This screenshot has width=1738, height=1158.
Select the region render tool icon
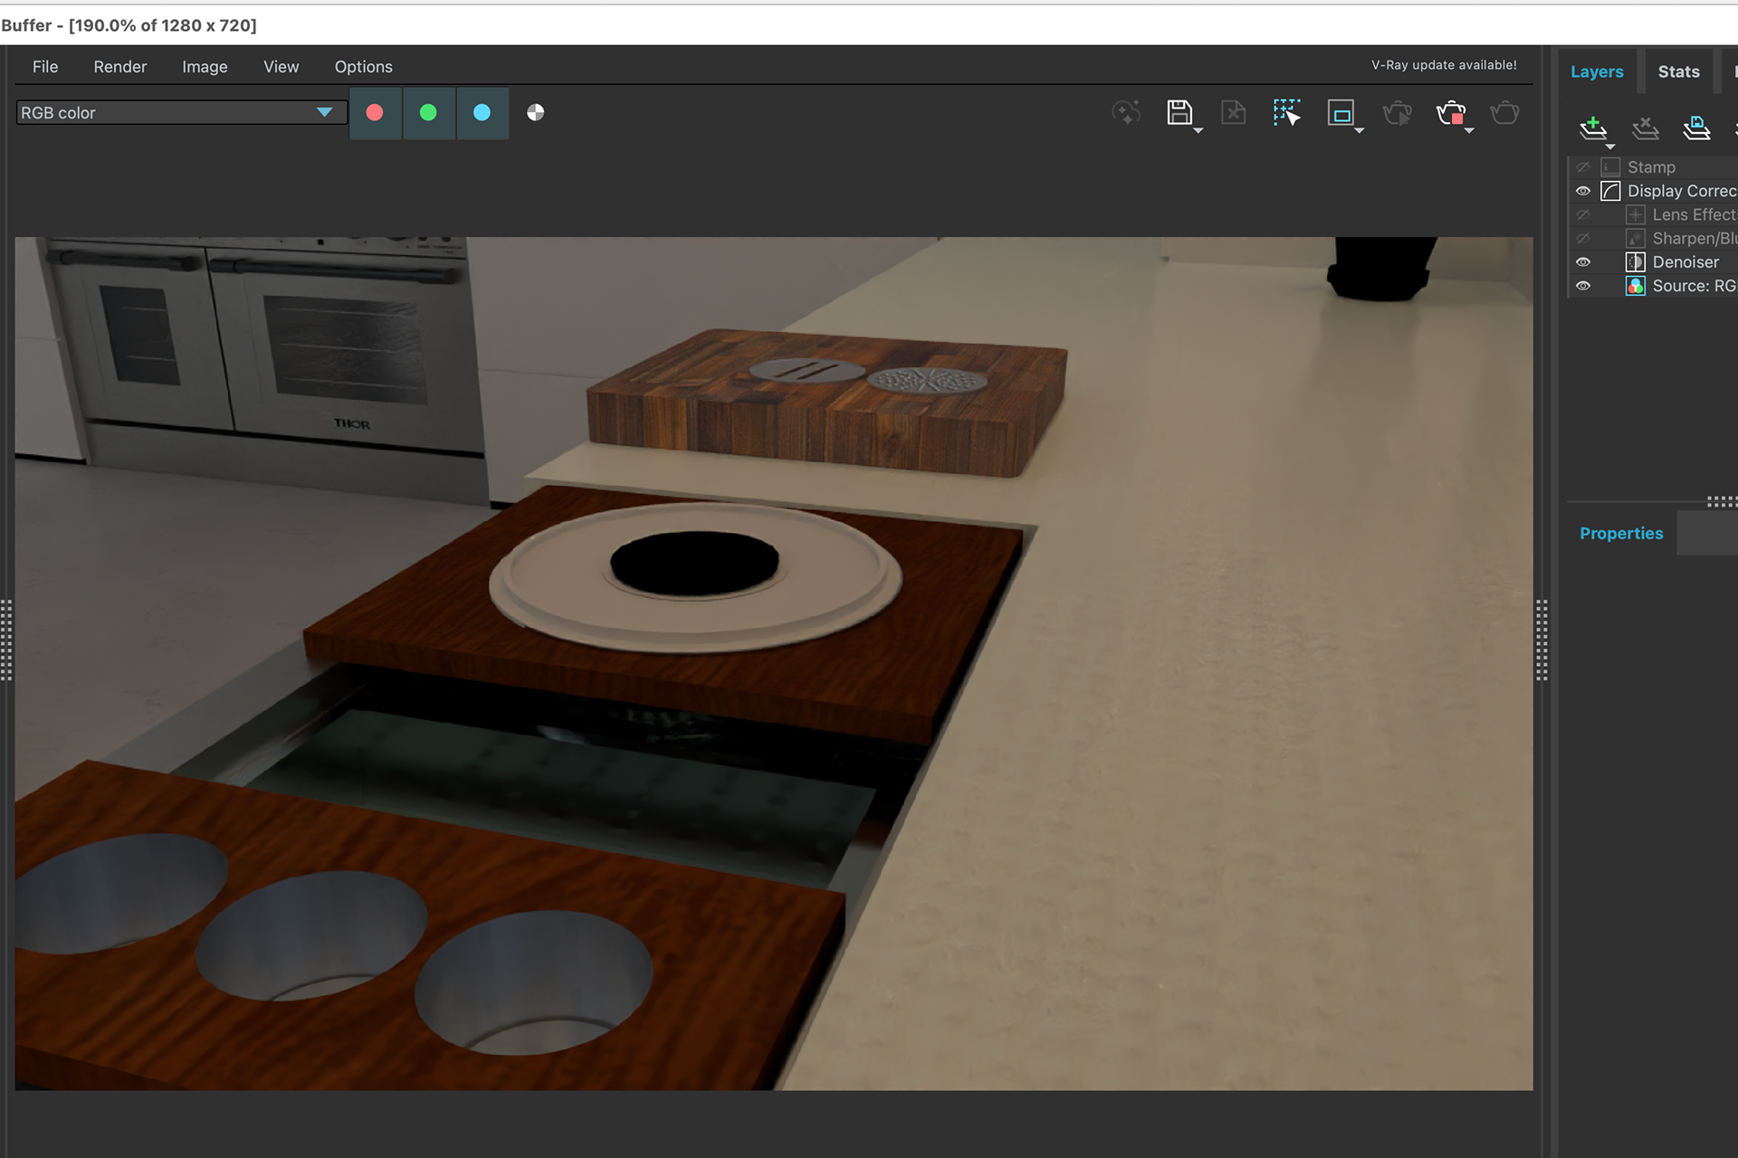click(1286, 112)
